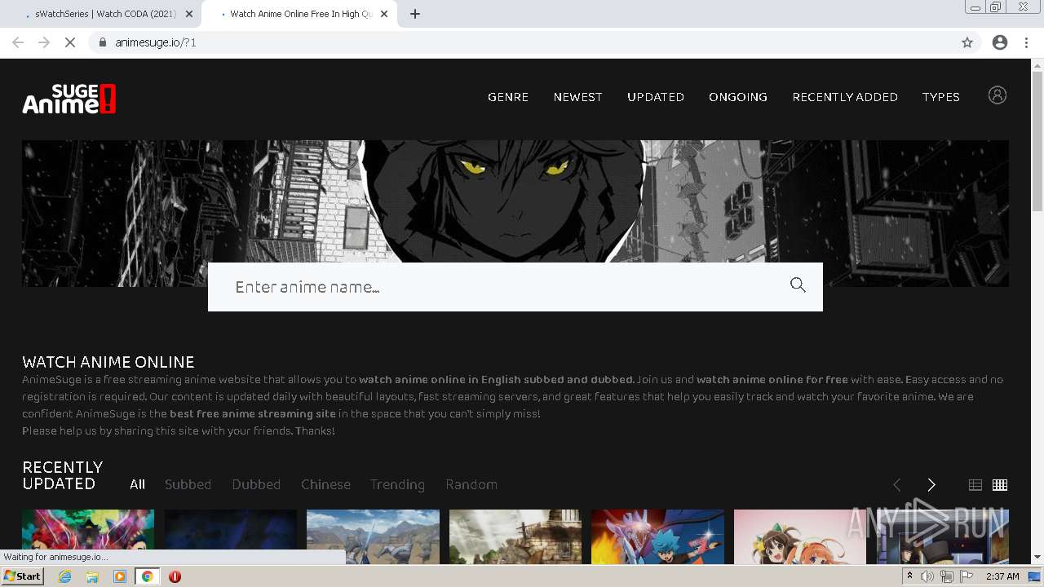Image resolution: width=1044 pixels, height=587 pixels.
Task: Open the NEWEST page
Action: (x=578, y=97)
